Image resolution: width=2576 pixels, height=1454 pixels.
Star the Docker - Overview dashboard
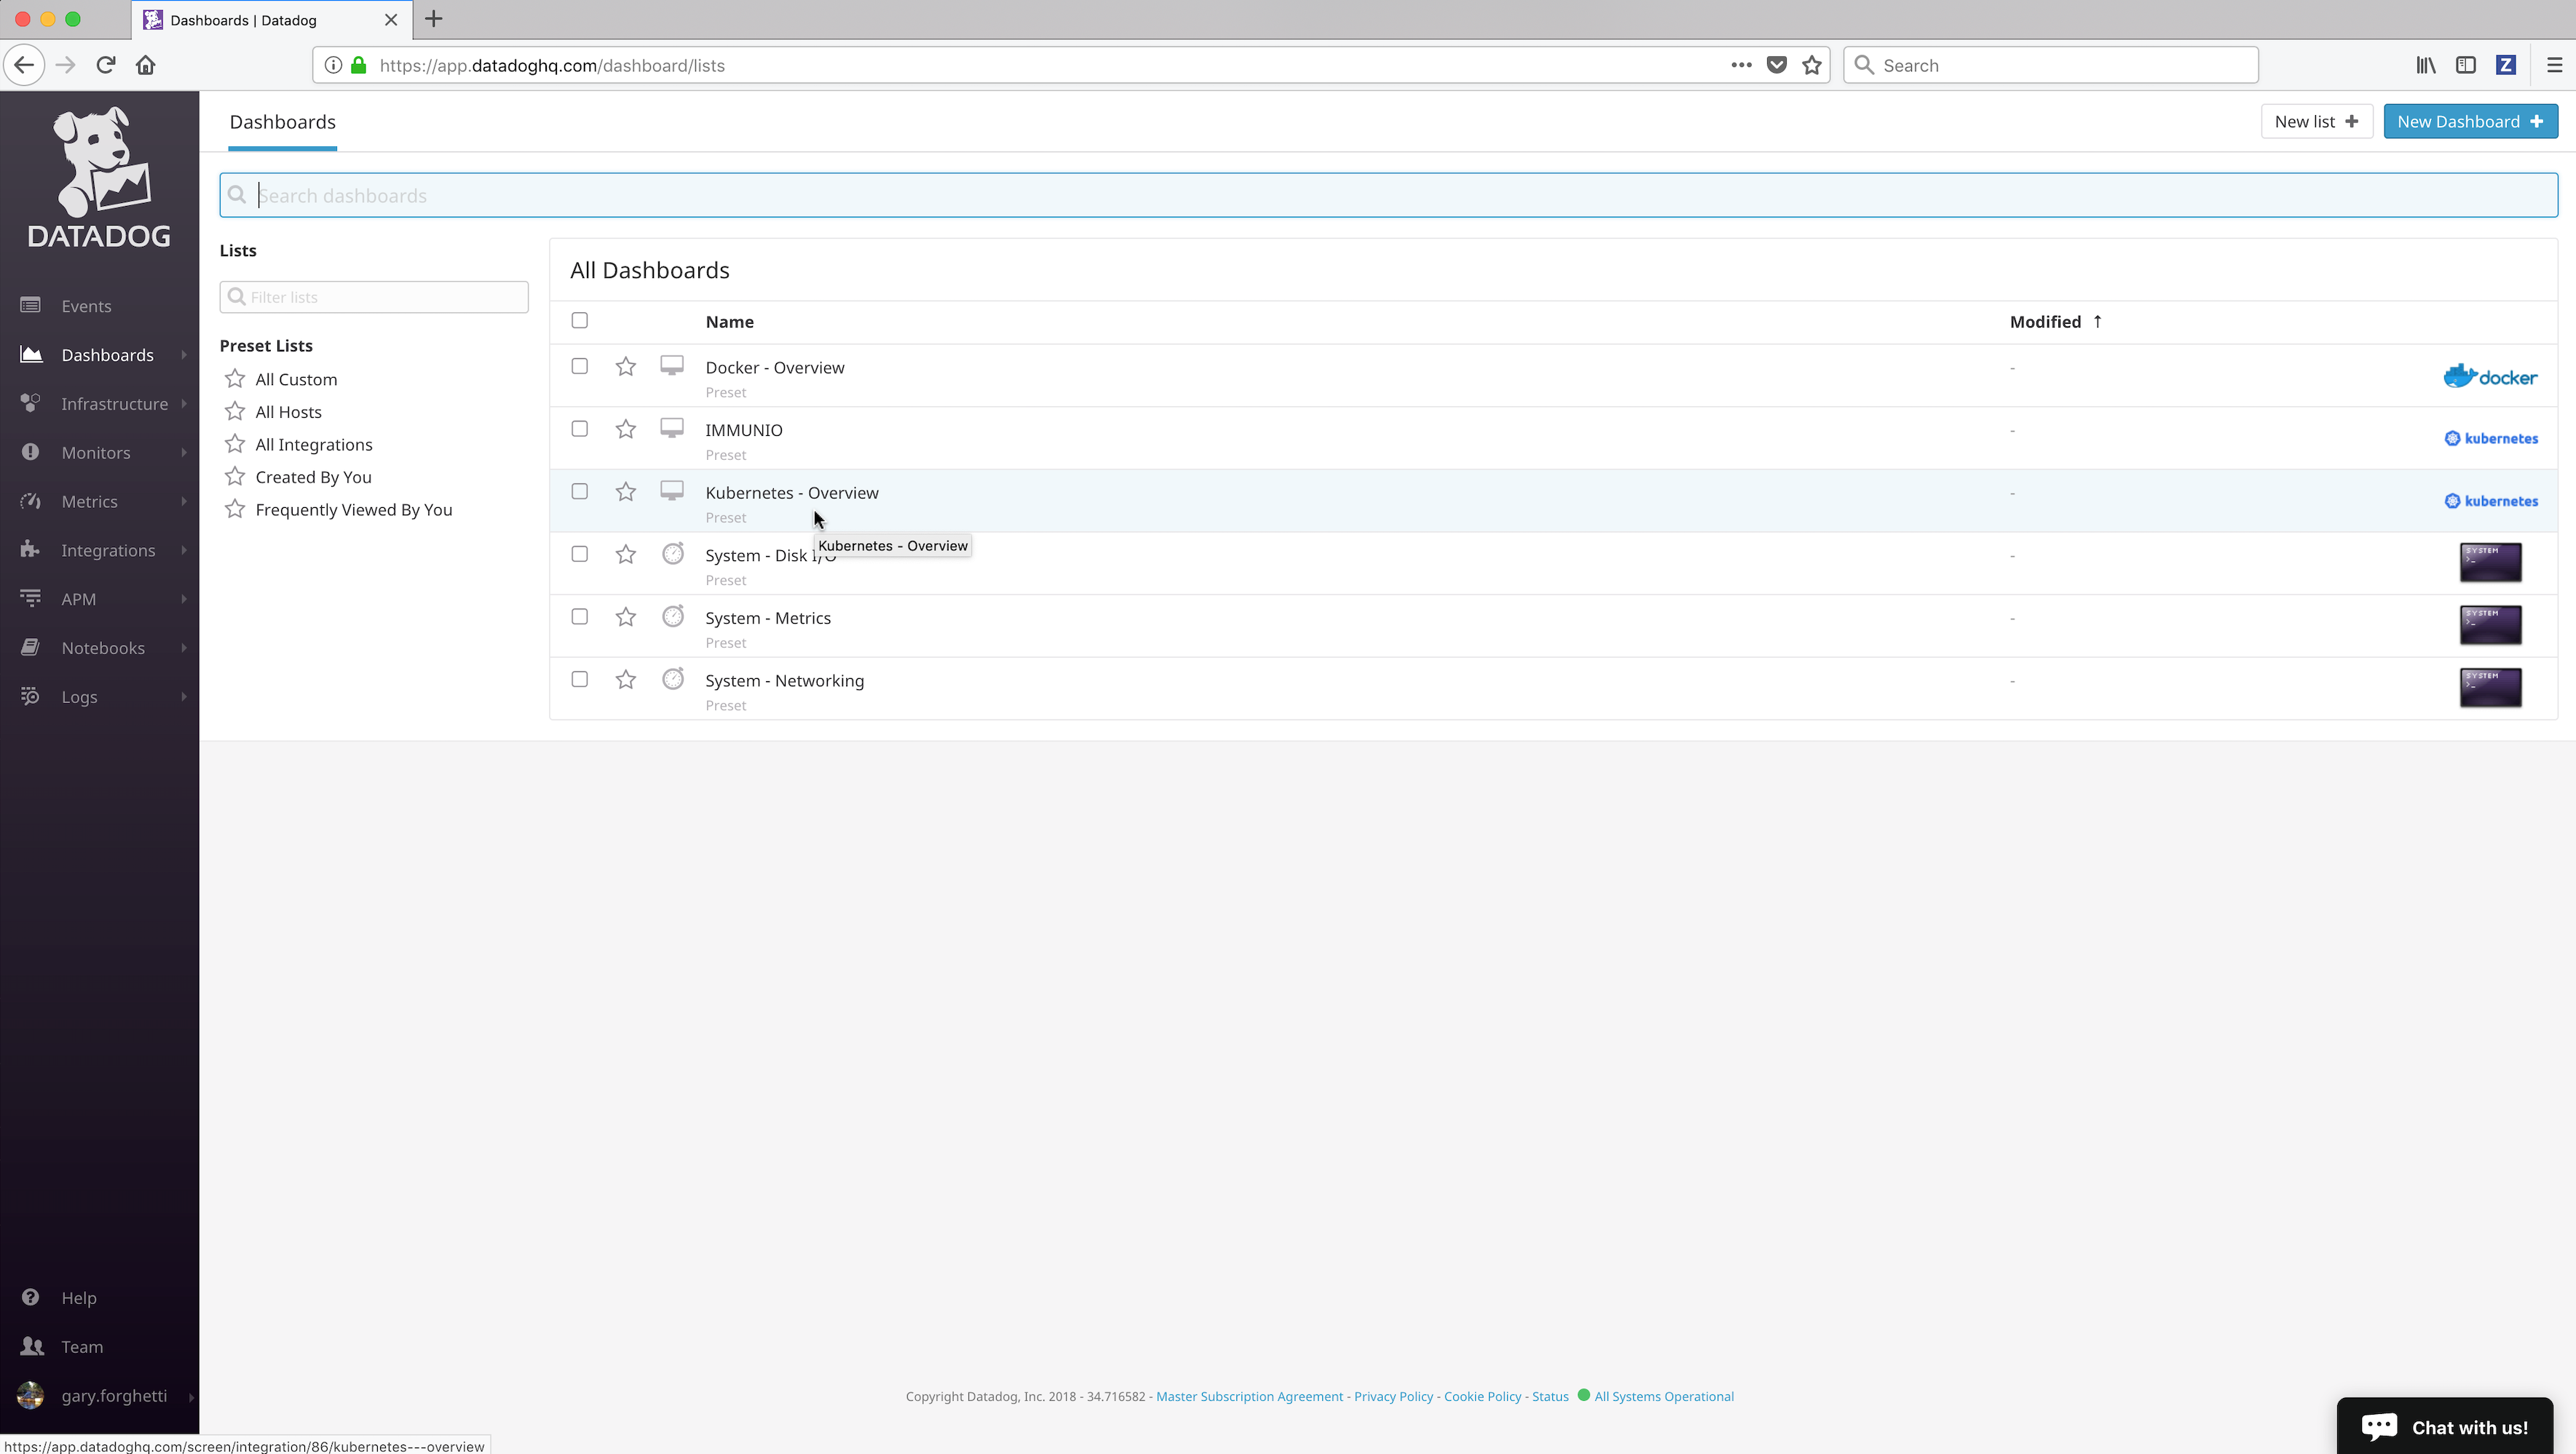point(626,367)
